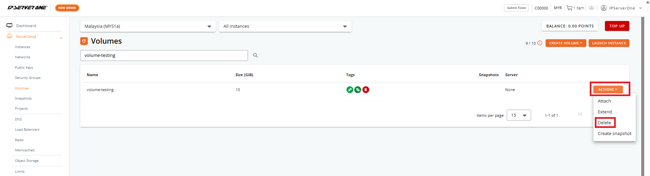The width and height of the screenshot is (650, 176).
Task: Choose Create snapshot in Actions menu
Action: 614,134
